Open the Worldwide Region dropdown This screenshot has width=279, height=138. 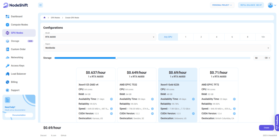(x=157, y=48)
